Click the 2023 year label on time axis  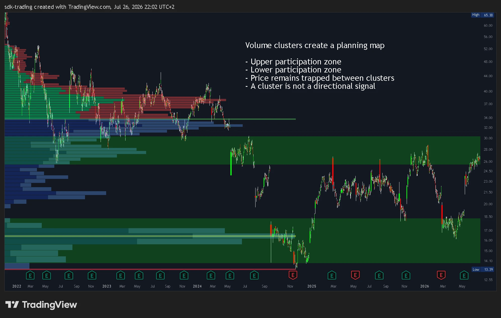click(107, 286)
